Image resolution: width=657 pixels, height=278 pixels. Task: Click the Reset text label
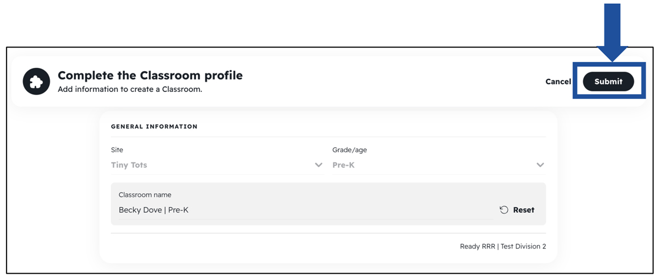(524, 210)
